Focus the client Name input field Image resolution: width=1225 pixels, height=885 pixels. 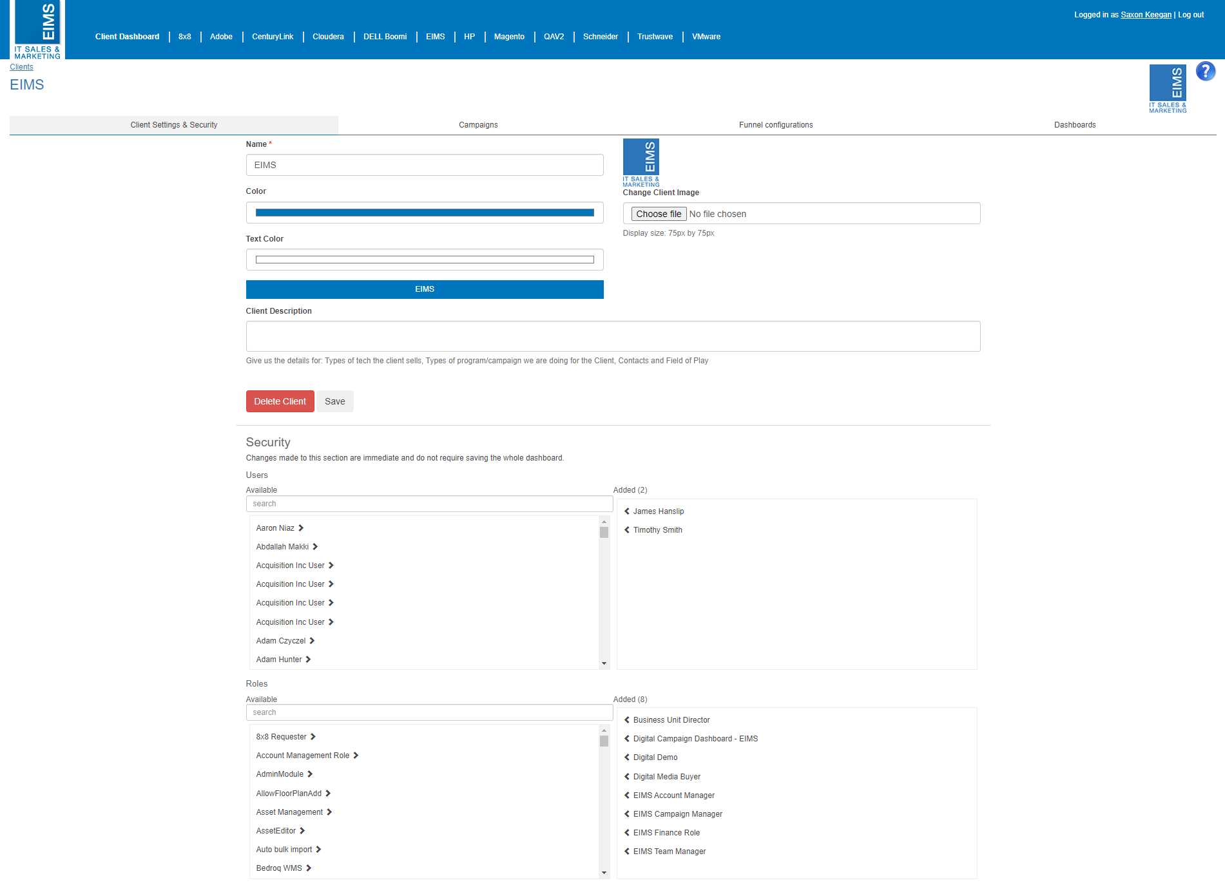pyautogui.click(x=425, y=165)
